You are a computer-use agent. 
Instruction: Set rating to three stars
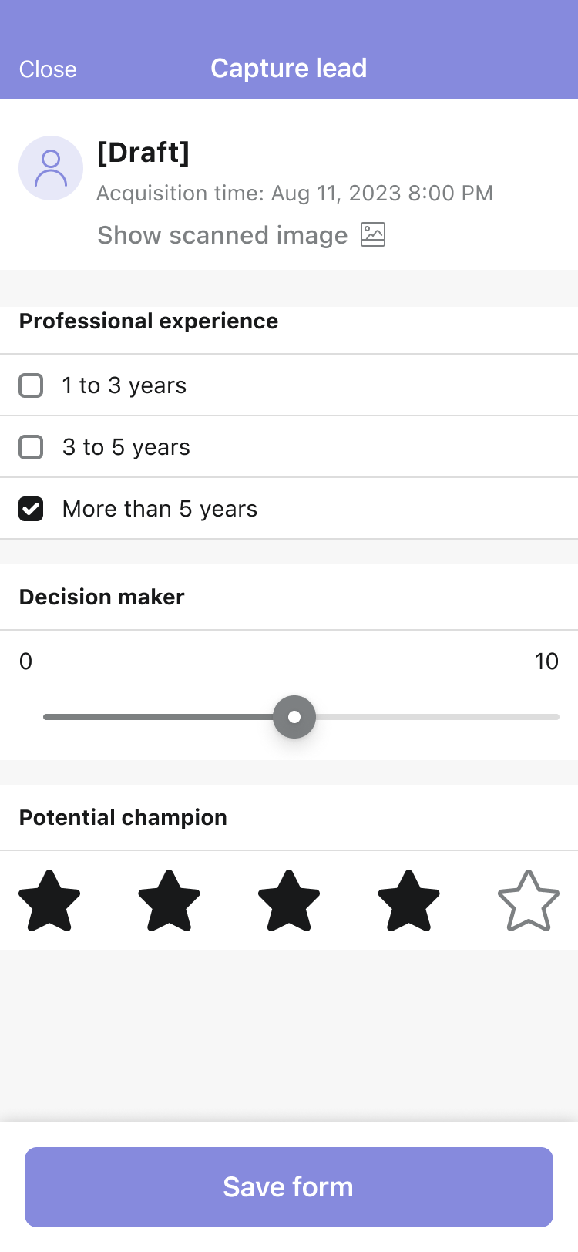[x=289, y=900]
